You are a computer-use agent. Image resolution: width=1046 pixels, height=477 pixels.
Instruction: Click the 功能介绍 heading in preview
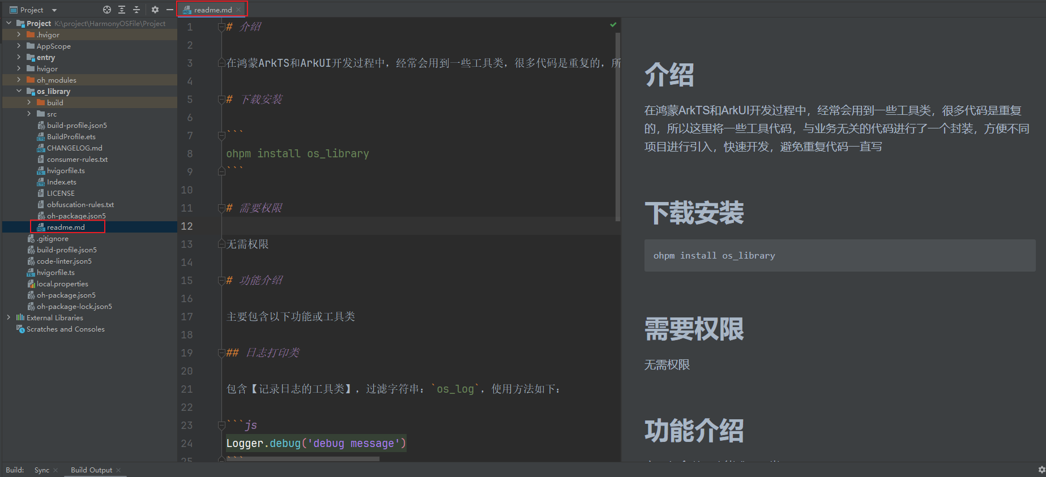[x=694, y=431]
